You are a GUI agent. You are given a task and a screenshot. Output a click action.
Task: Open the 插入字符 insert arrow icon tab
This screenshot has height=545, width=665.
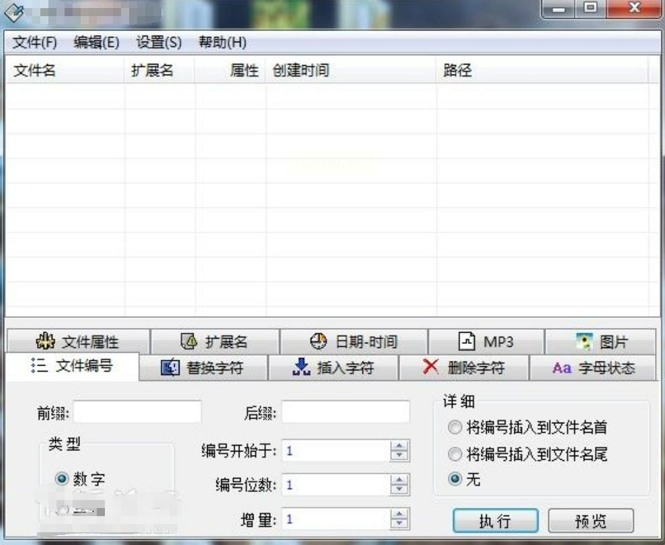pos(334,368)
